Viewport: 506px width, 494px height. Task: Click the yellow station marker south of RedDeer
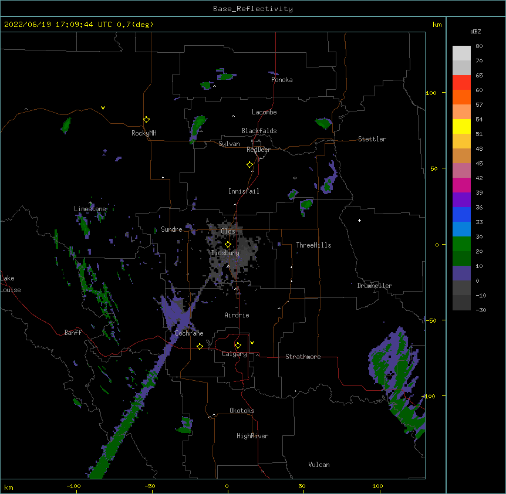pos(250,165)
